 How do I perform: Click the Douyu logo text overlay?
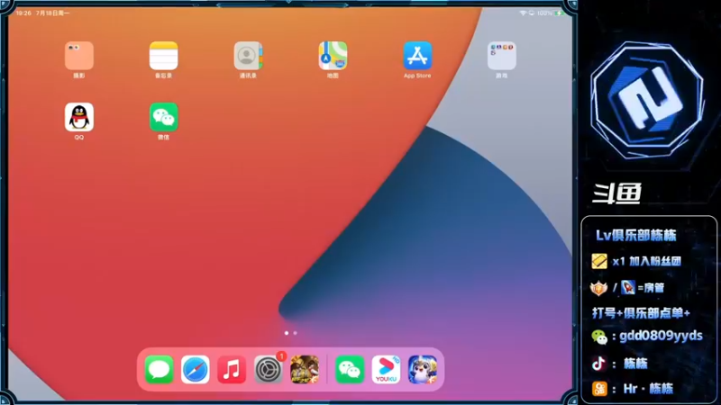coord(616,193)
